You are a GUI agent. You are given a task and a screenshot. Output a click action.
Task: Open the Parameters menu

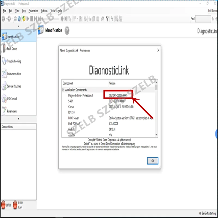(x=33, y=11)
